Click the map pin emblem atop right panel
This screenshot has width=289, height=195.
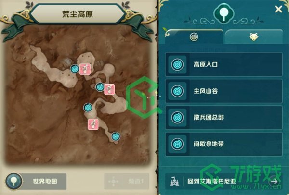click(x=224, y=13)
